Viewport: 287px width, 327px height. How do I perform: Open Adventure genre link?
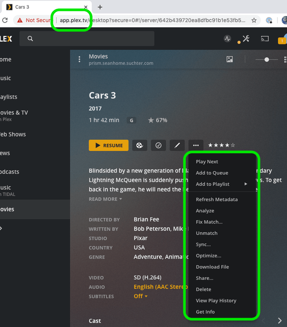(x=148, y=257)
